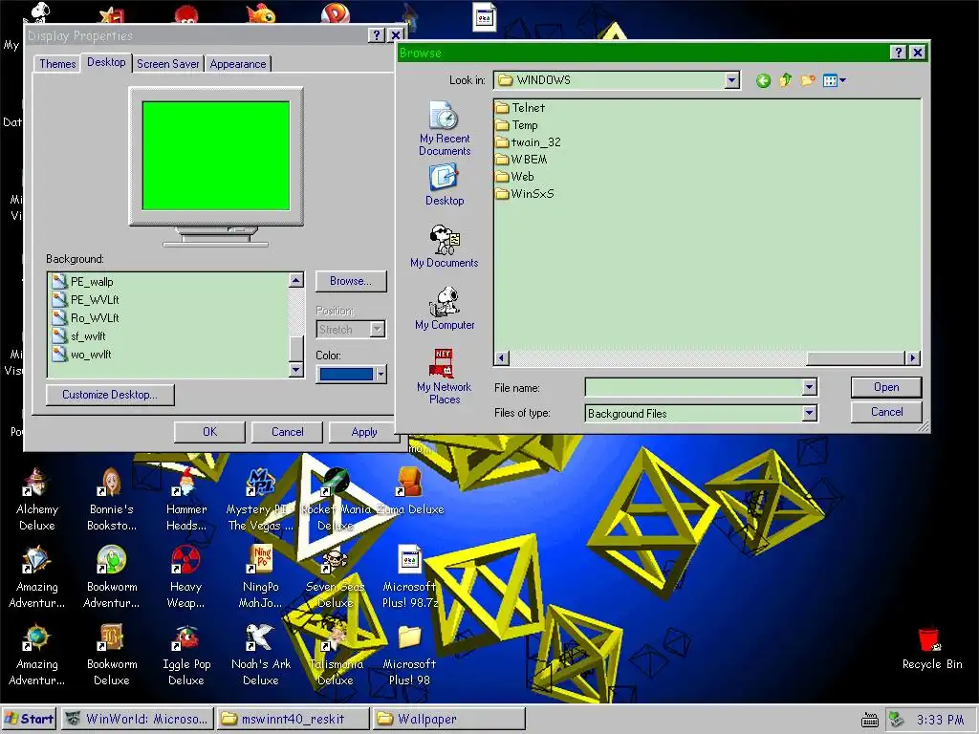Create new folder icon in Browse dialog
The image size is (979, 734).
[808, 80]
